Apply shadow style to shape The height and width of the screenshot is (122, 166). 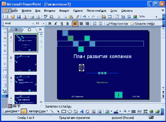click(151, 111)
